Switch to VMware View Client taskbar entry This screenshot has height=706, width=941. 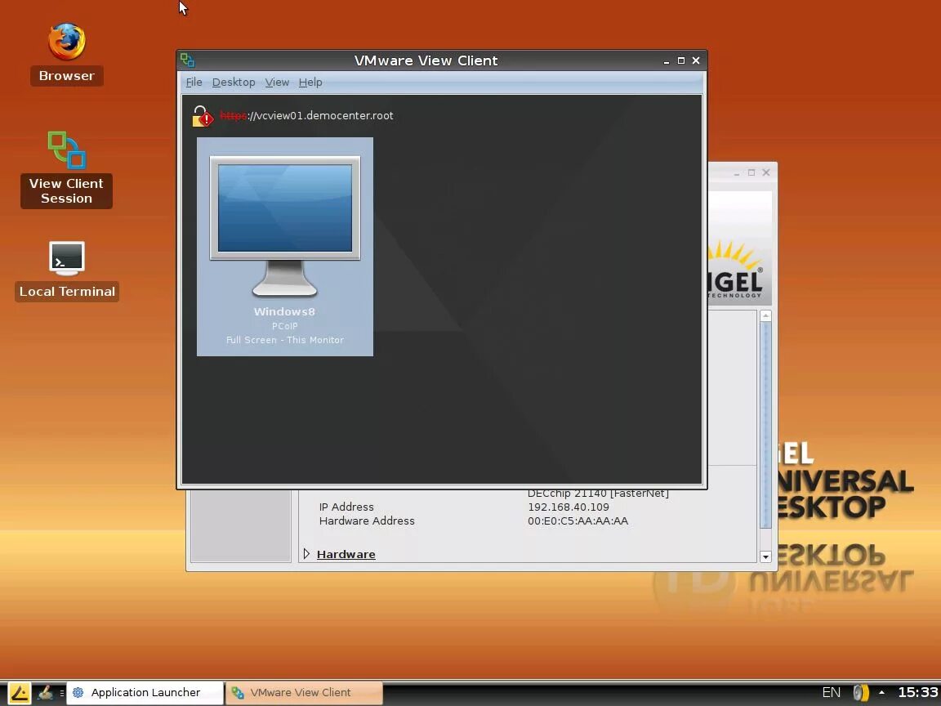(304, 693)
